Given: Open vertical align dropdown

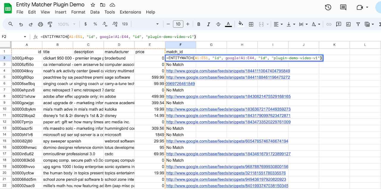Looking at the screenshot, I should 291,24.
